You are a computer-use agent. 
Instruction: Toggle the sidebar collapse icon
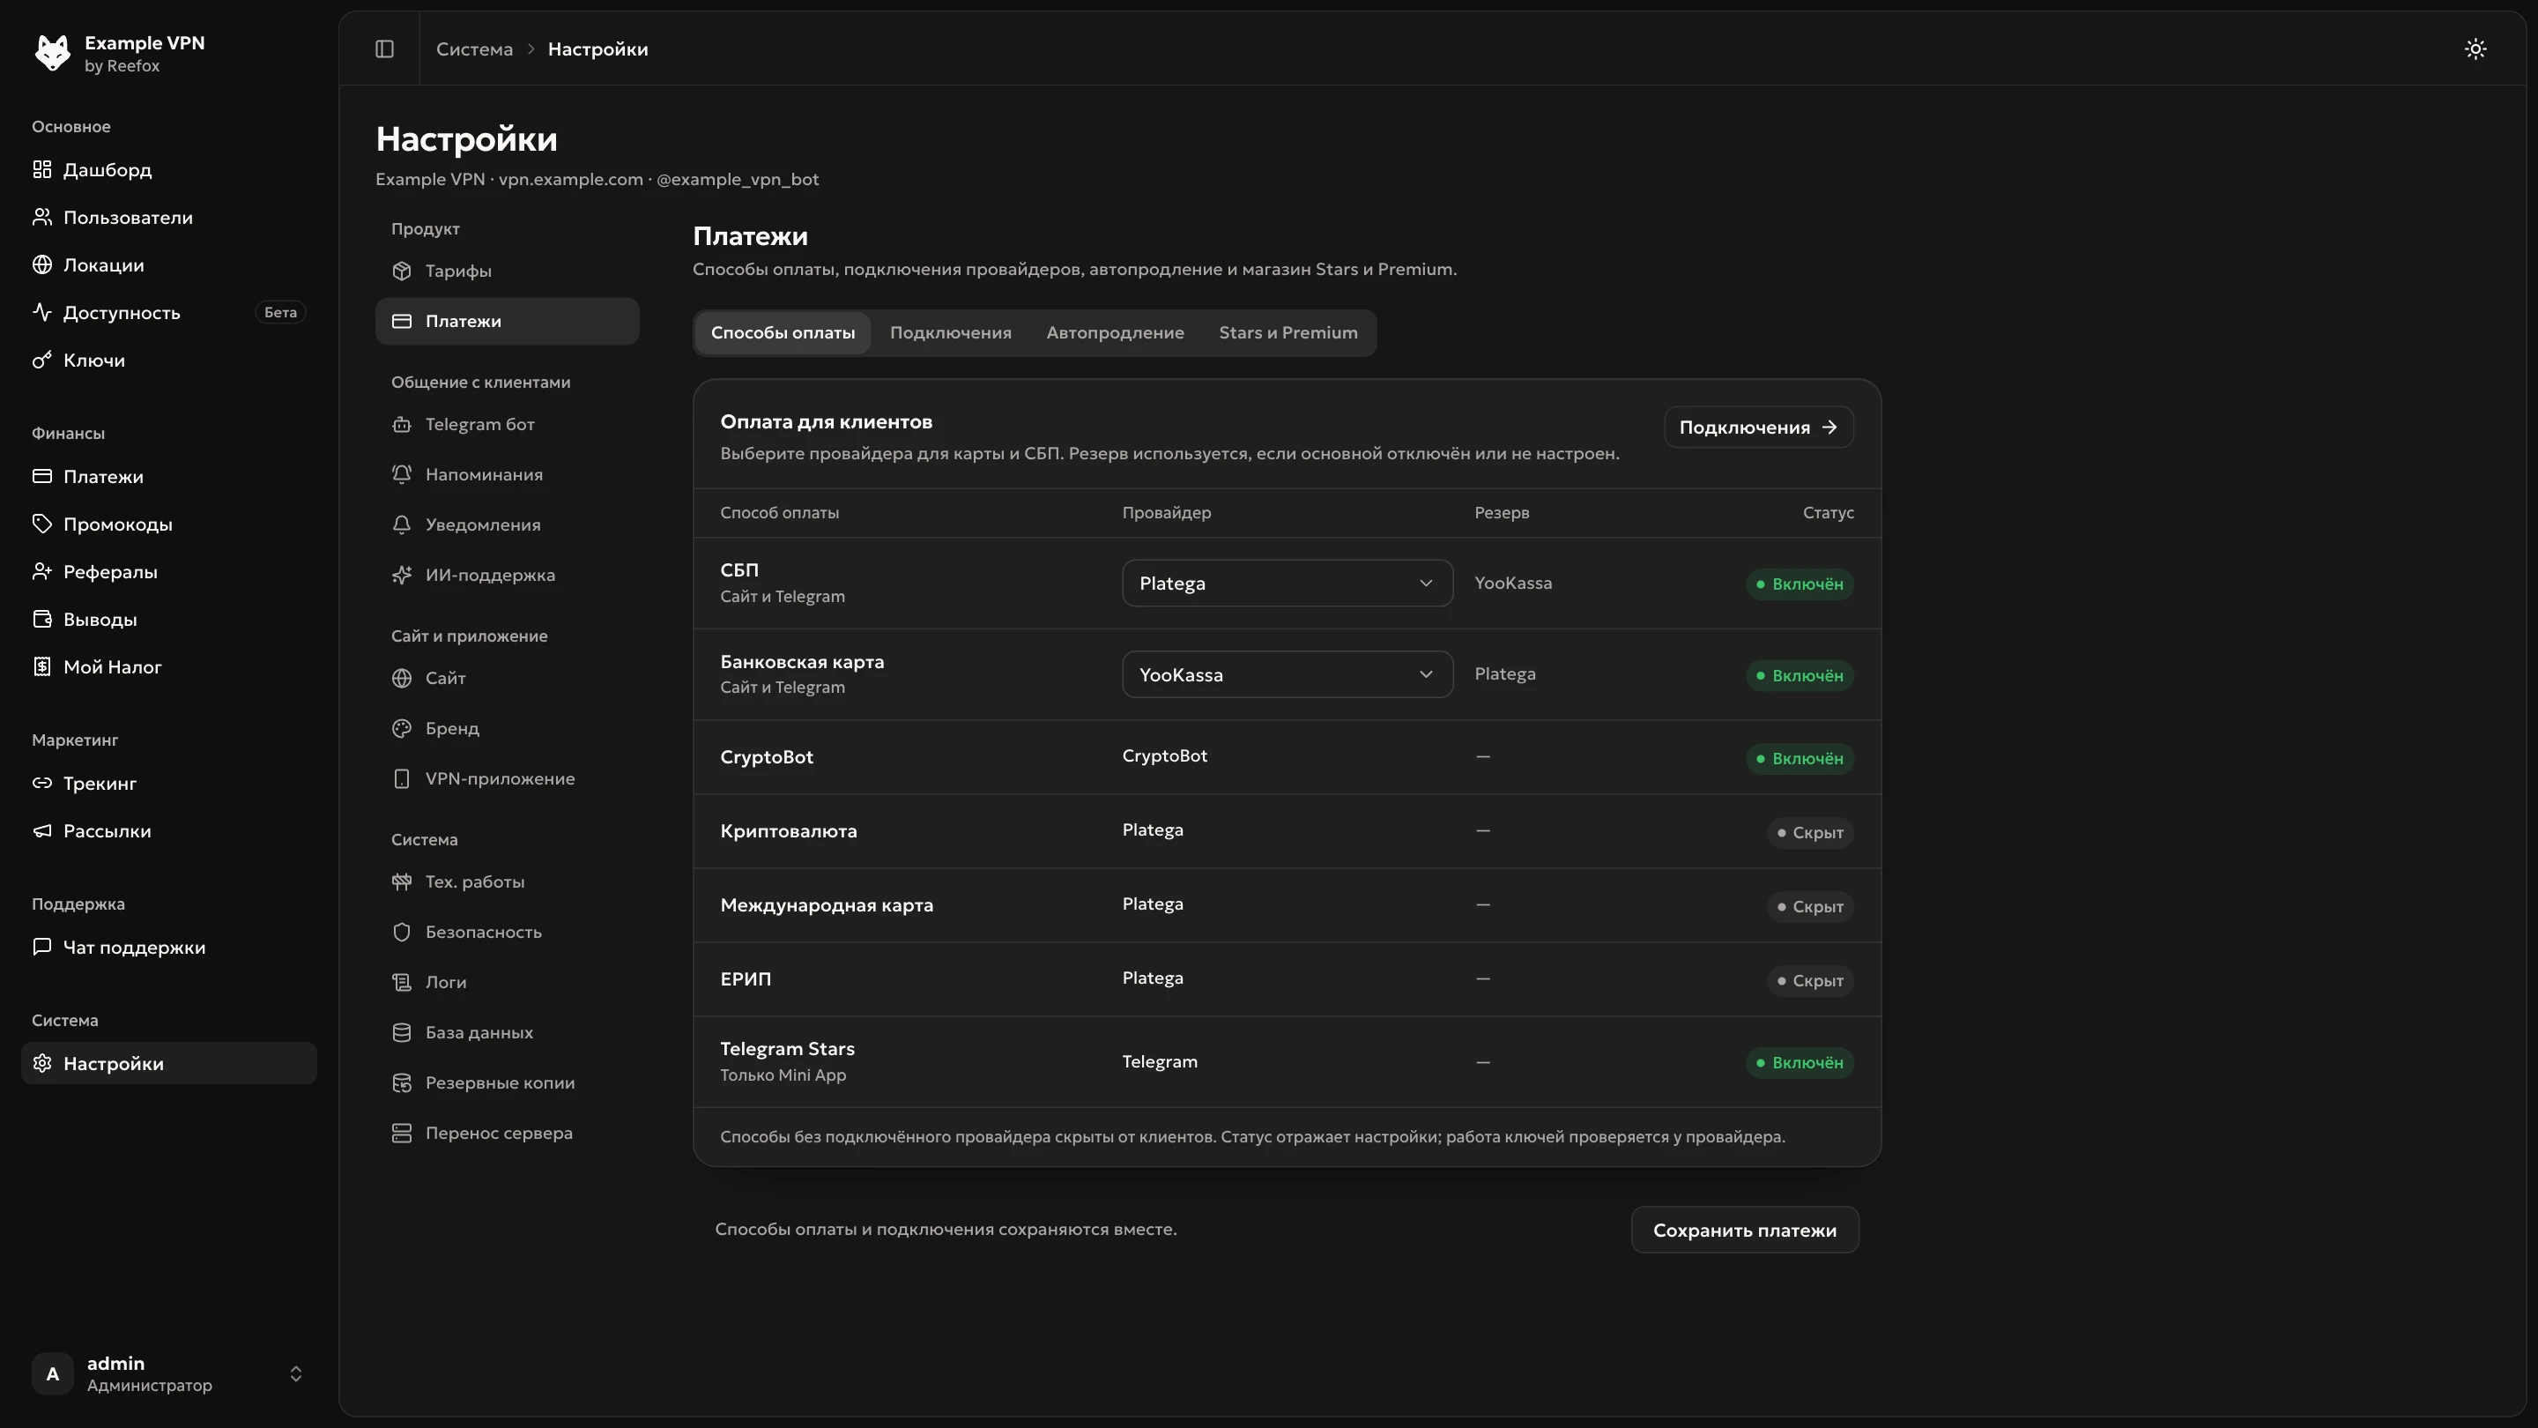[x=384, y=48]
